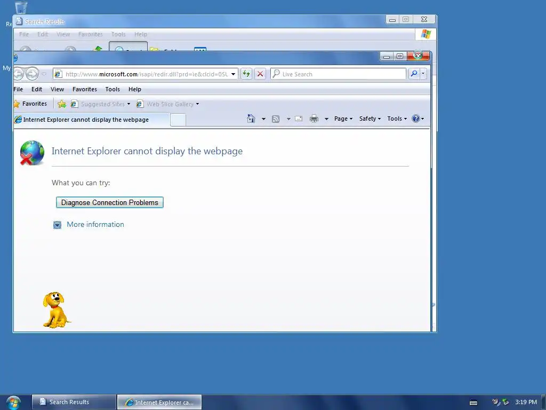The image size is (546, 410).
Task: Click Add to Favorites Bar star icon
Action: pyautogui.click(x=62, y=104)
